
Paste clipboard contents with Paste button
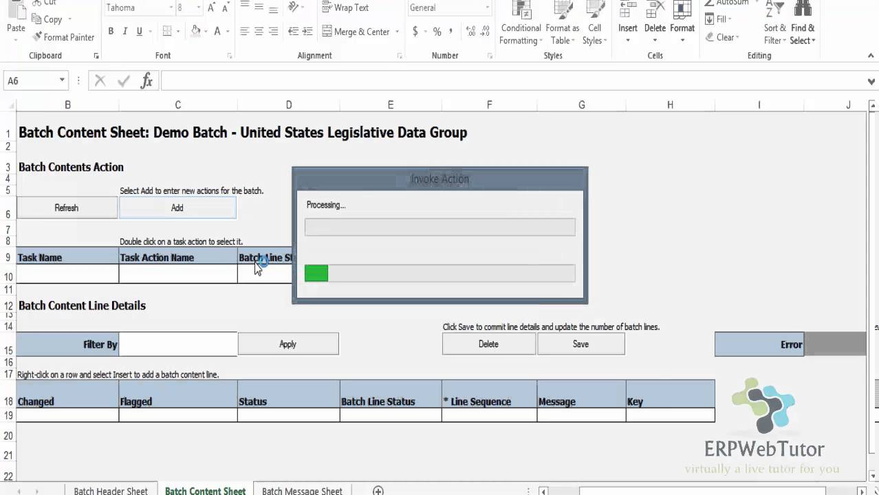coord(16,21)
